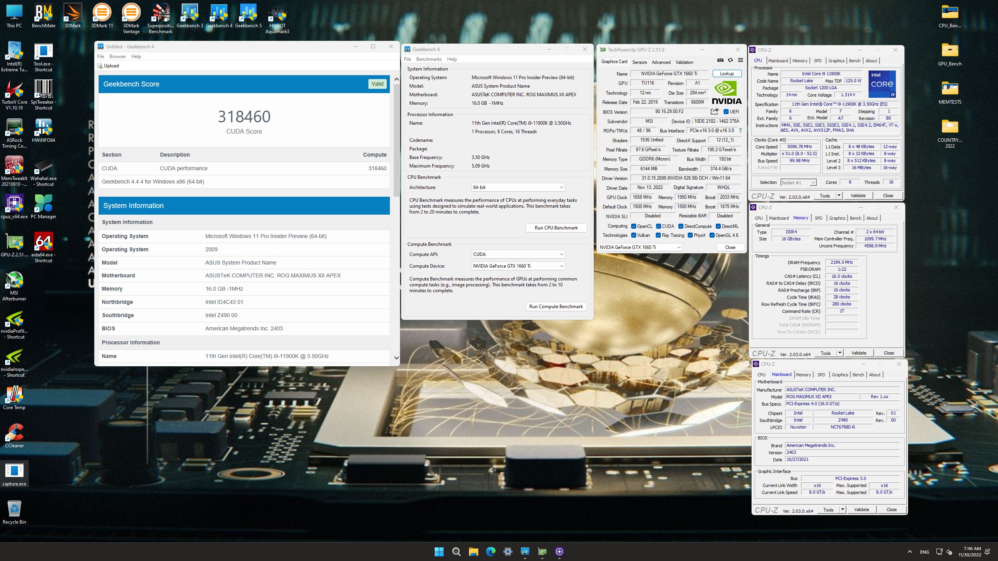Image resolution: width=998 pixels, height=561 pixels.
Task: Toggle the OpenGL 4.6 checkbox in GPU-Z
Action: pyautogui.click(x=712, y=235)
